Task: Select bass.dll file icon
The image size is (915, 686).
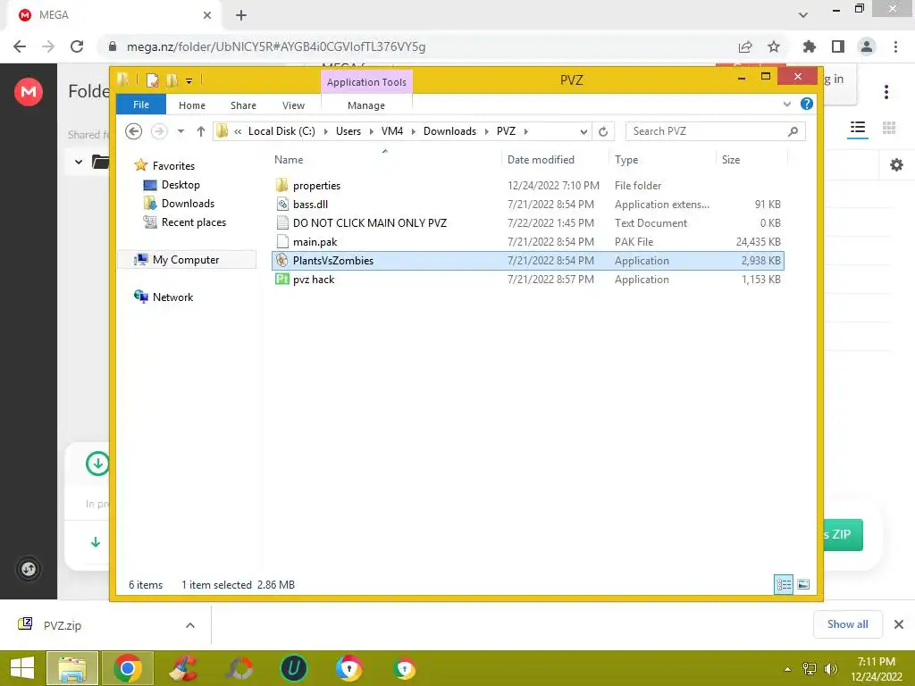Action: (x=281, y=205)
